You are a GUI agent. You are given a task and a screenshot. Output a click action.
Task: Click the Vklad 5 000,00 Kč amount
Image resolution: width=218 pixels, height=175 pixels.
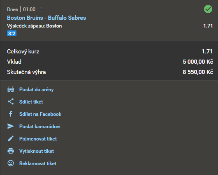(198, 62)
